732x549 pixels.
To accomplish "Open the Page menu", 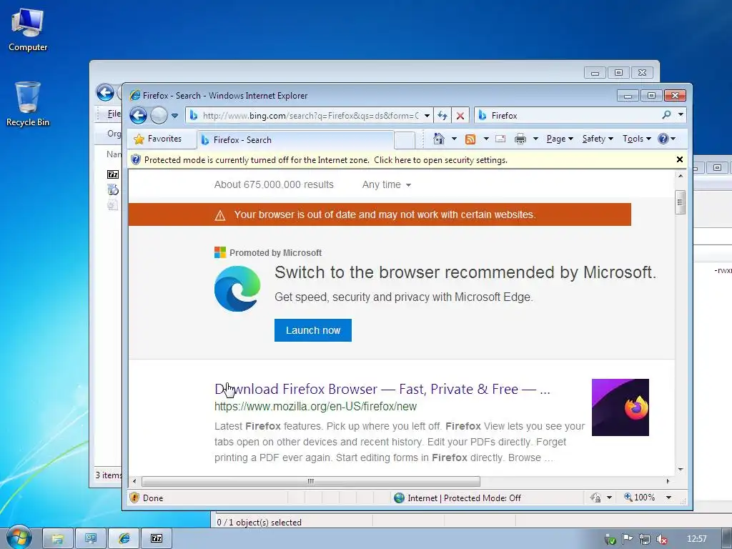I will pos(560,139).
